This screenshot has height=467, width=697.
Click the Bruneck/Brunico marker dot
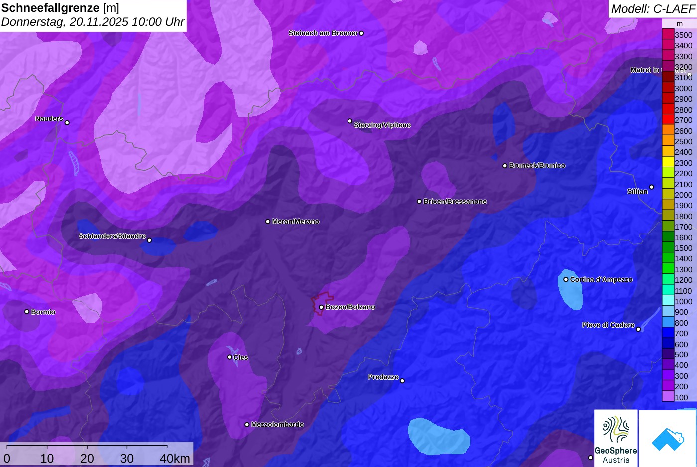pos(505,166)
